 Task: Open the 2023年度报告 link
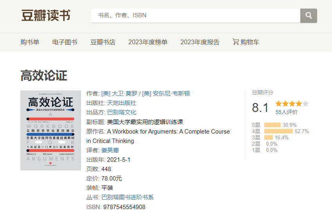[200, 42]
